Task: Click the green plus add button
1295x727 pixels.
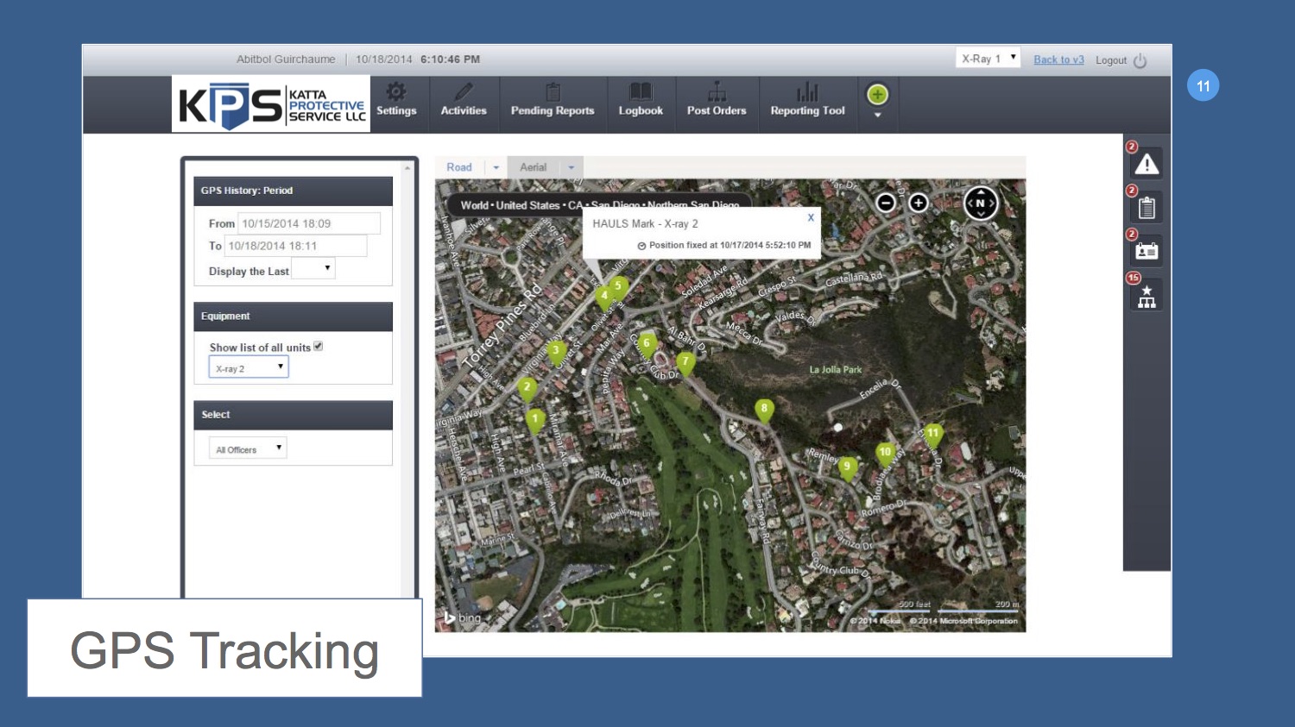Action: 877,94
